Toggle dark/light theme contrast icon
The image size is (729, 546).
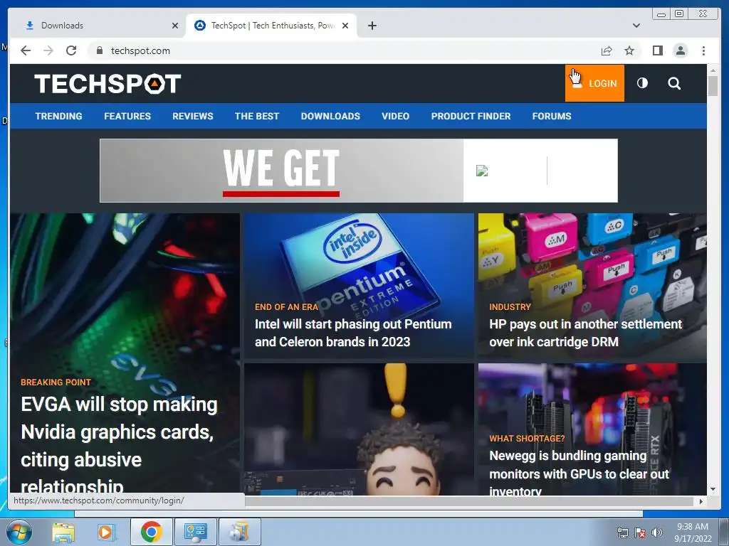coord(642,83)
